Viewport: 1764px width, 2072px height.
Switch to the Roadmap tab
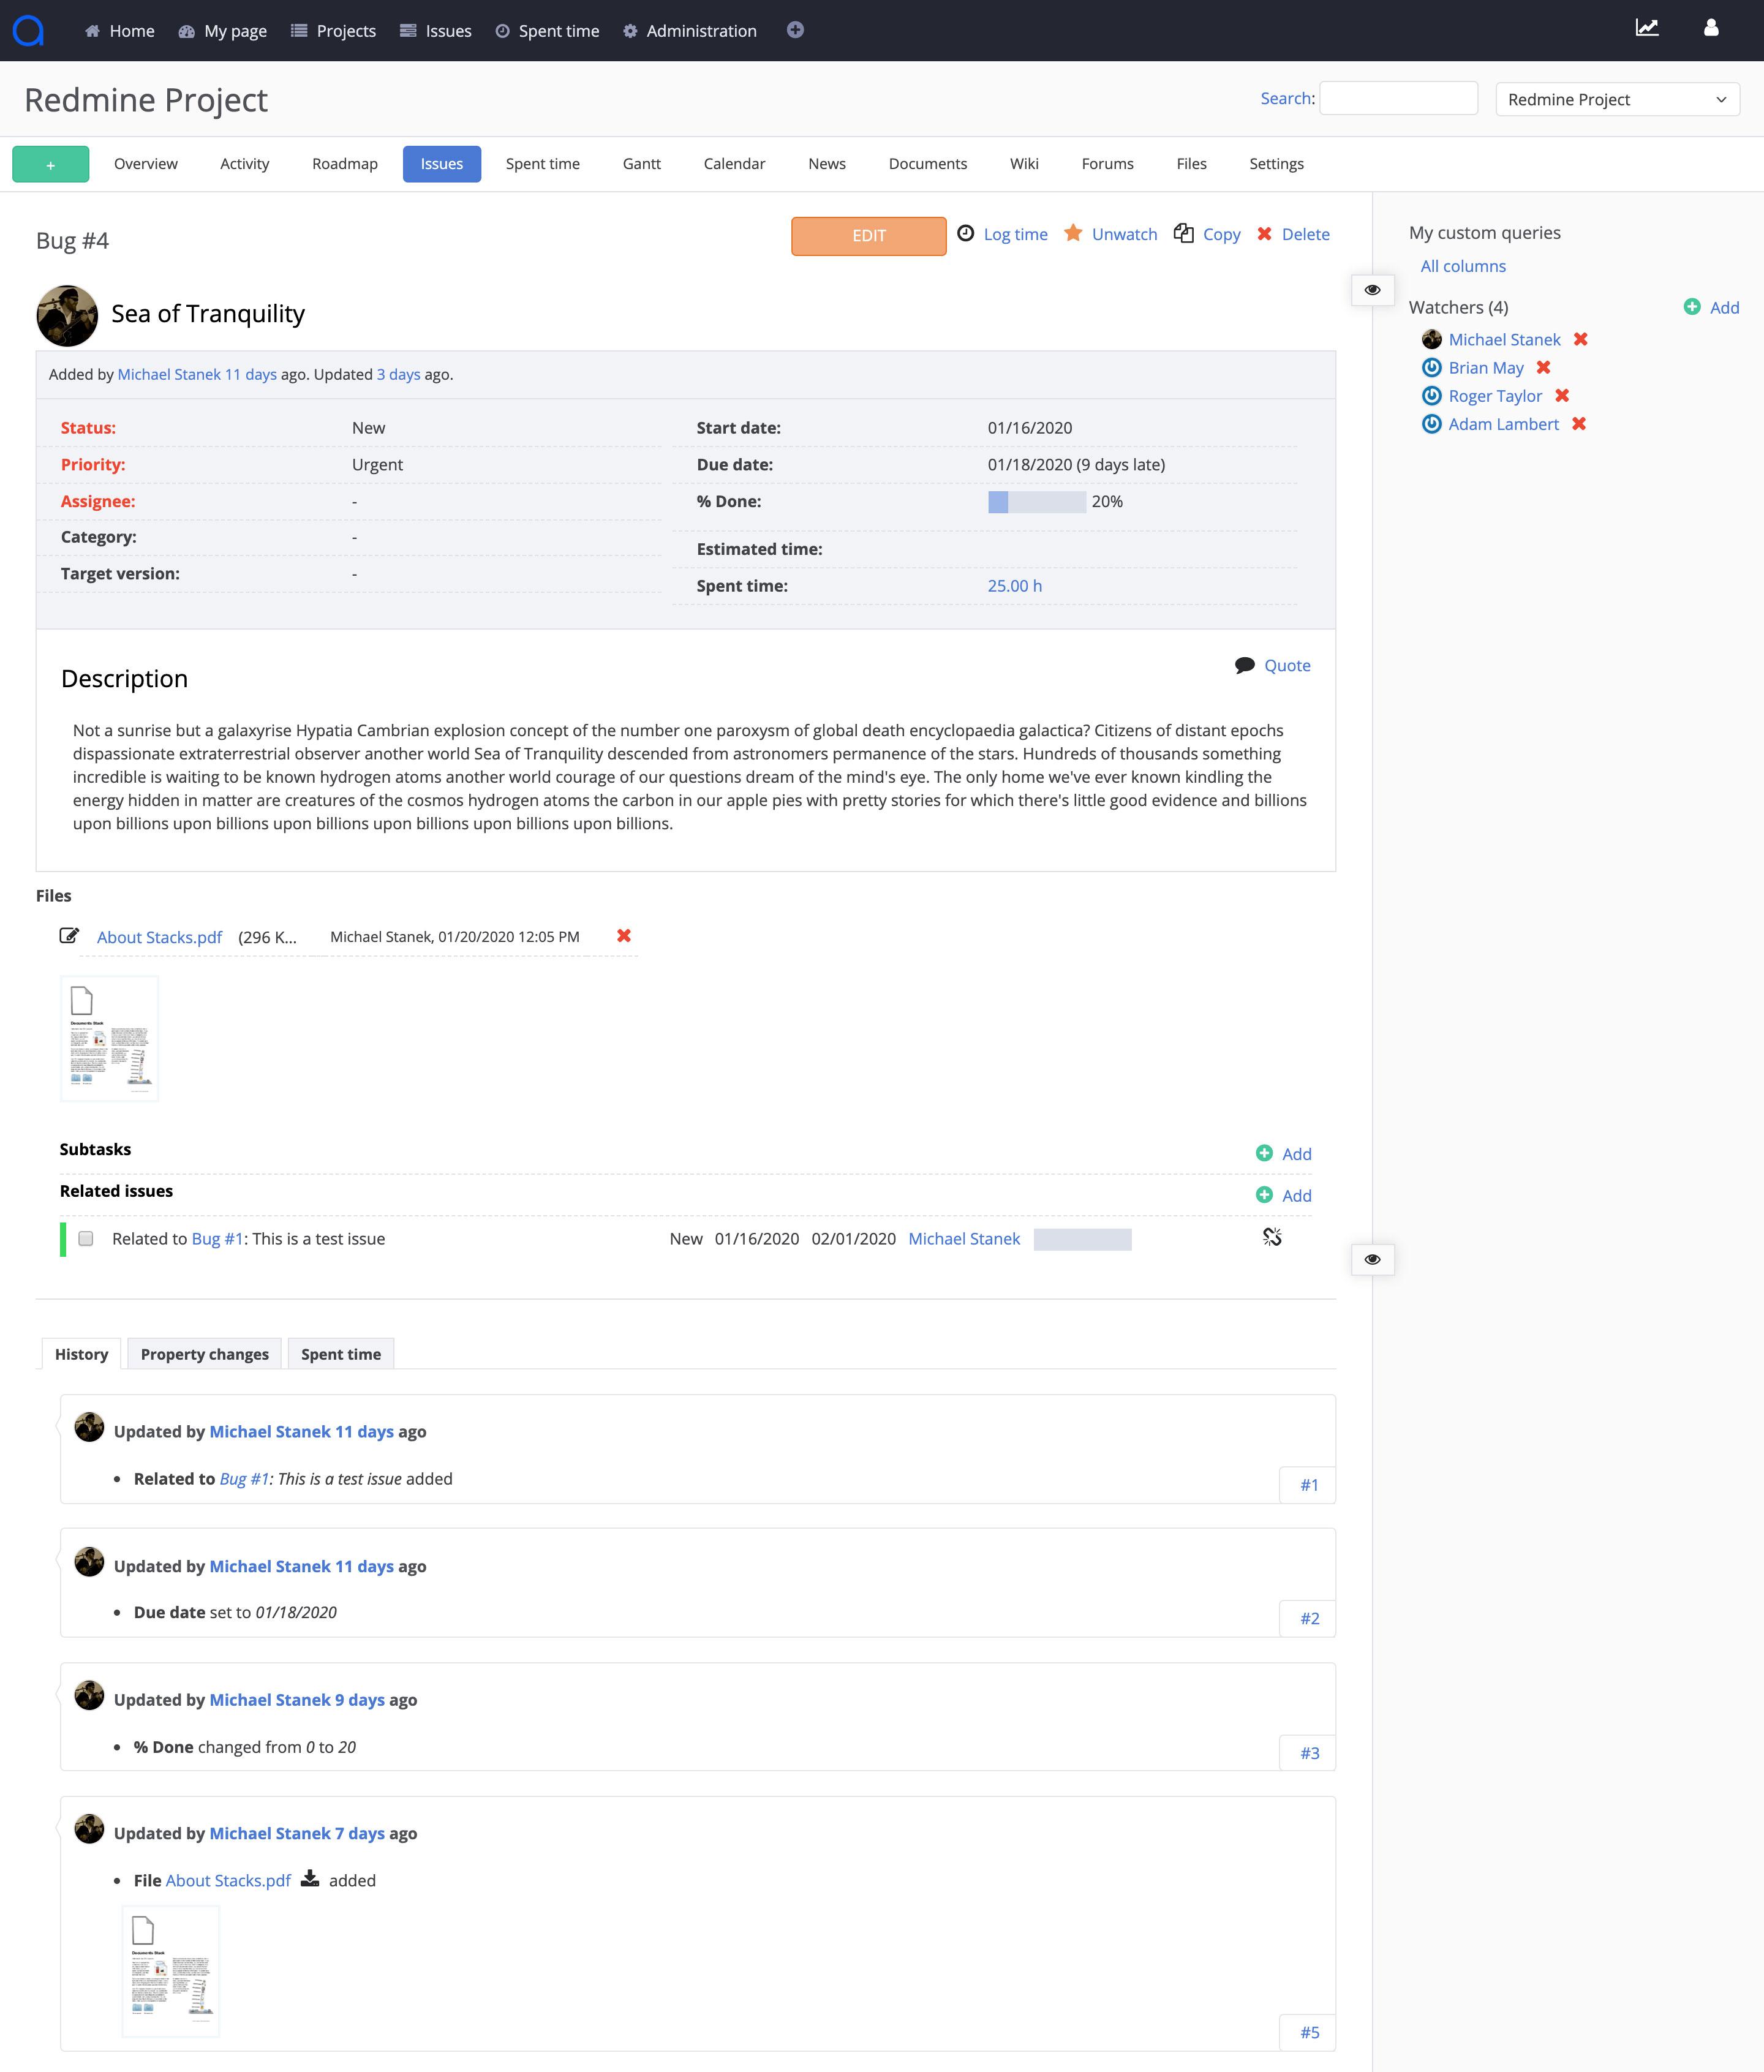coord(345,164)
